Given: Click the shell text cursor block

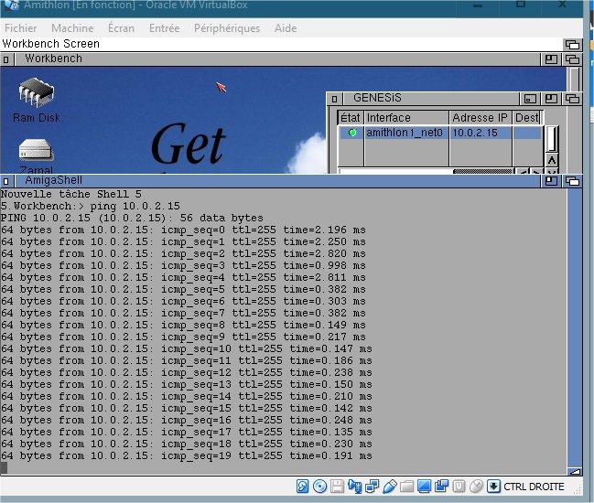Looking at the screenshot, I should [x=4, y=468].
